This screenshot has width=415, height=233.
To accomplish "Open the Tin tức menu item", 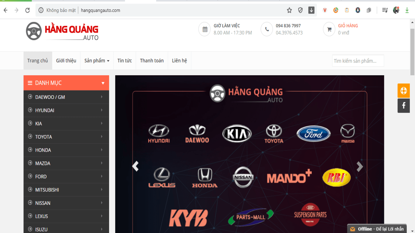I will (125, 61).
